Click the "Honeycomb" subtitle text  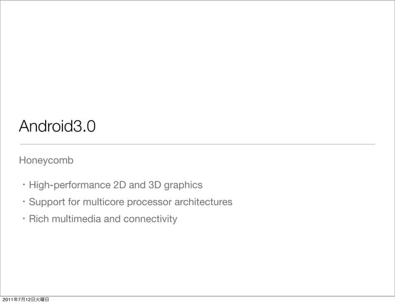coord(46,160)
